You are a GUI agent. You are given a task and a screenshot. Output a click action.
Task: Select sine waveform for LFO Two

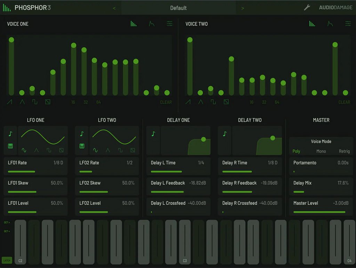pyautogui.click(x=95, y=150)
